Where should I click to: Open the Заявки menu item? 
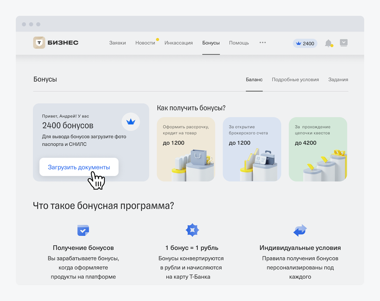pos(117,43)
